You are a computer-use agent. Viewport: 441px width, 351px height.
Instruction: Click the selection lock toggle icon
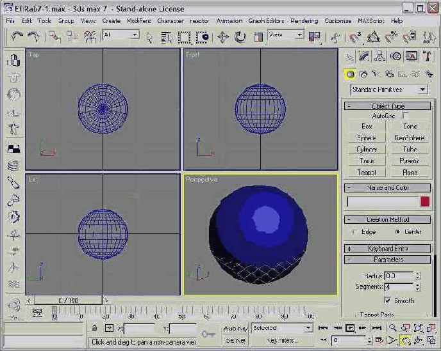tap(94, 328)
